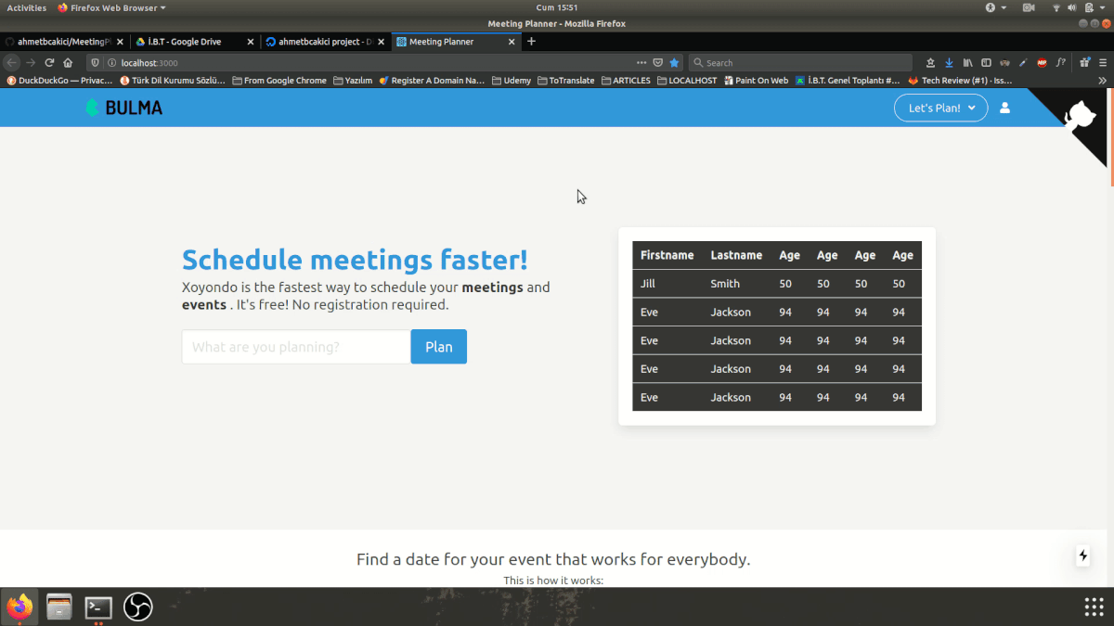1114x626 pixels.
Task: Expand the Let's Plan! dropdown
Action: (x=940, y=108)
